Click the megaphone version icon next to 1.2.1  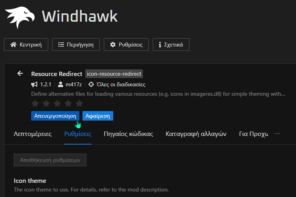(34, 84)
